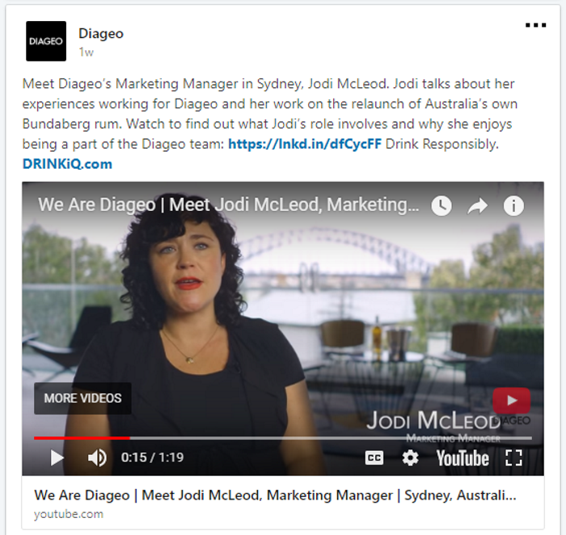
Task: Click the Diageo company name
Action: [x=101, y=34]
